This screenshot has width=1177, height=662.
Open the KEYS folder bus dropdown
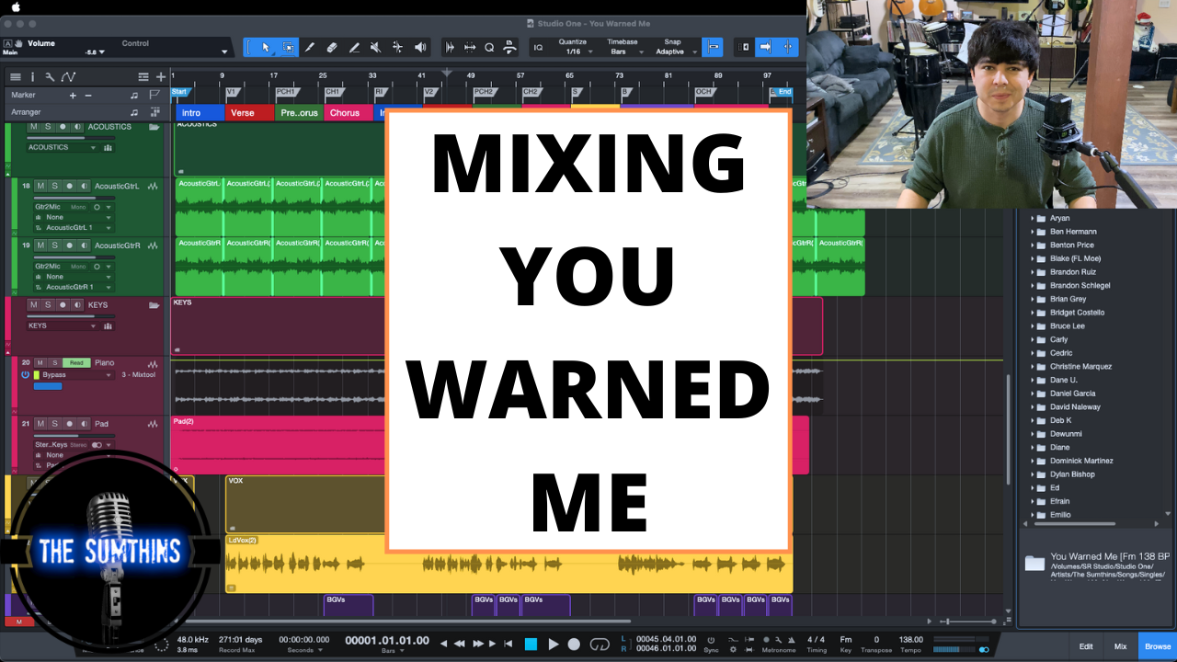pyautogui.click(x=62, y=325)
